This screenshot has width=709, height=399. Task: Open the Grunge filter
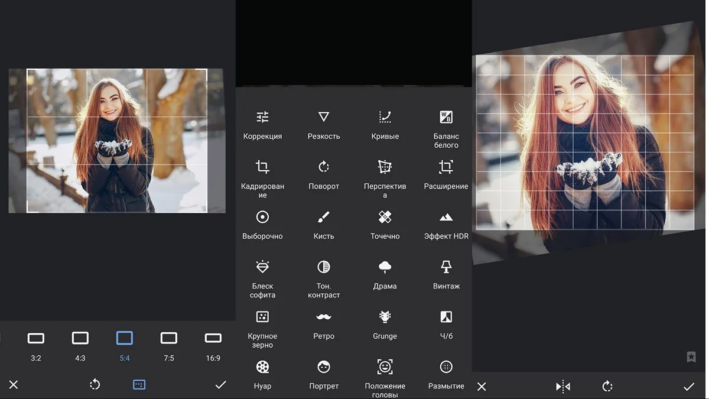(385, 325)
